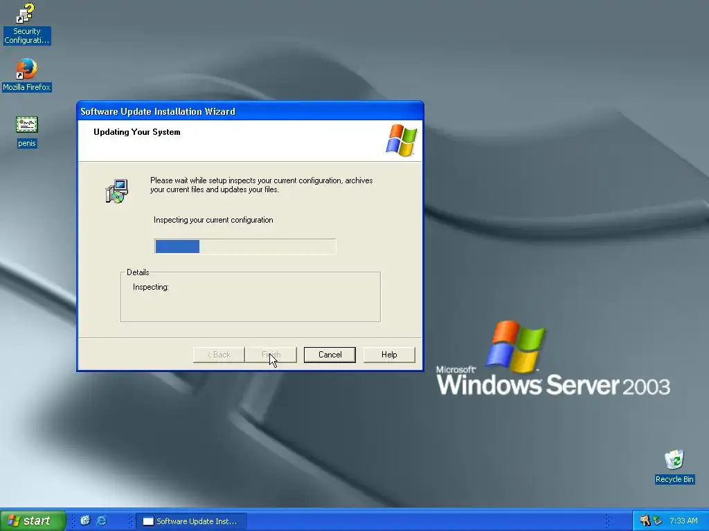Viewport: 709px width, 531px height.
Task: Click the 'Inspecting:' label in Details
Action: (150, 287)
